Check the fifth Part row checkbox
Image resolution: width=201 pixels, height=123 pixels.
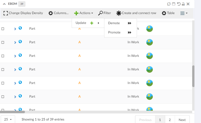(x=3, y=83)
